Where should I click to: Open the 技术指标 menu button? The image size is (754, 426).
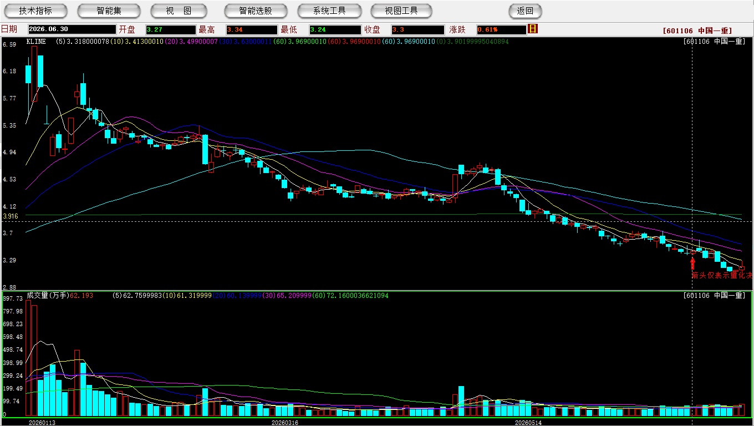tap(35, 11)
